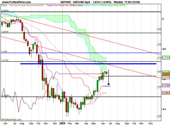Click the Kijun-Sen legend label
Image resolution: width=172 pixels, height=129 pixels.
click(x=64, y=5)
